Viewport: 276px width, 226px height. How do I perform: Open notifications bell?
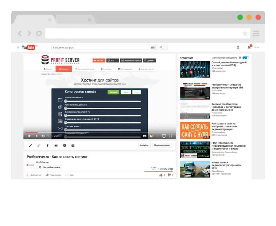point(249,47)
